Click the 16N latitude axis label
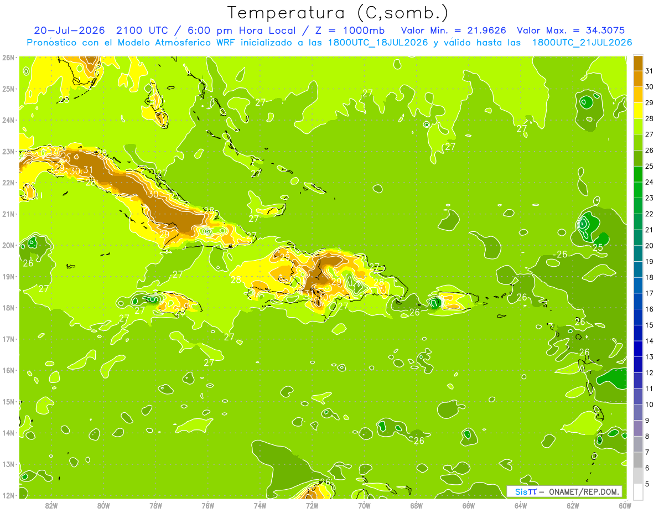 (8, 370)
